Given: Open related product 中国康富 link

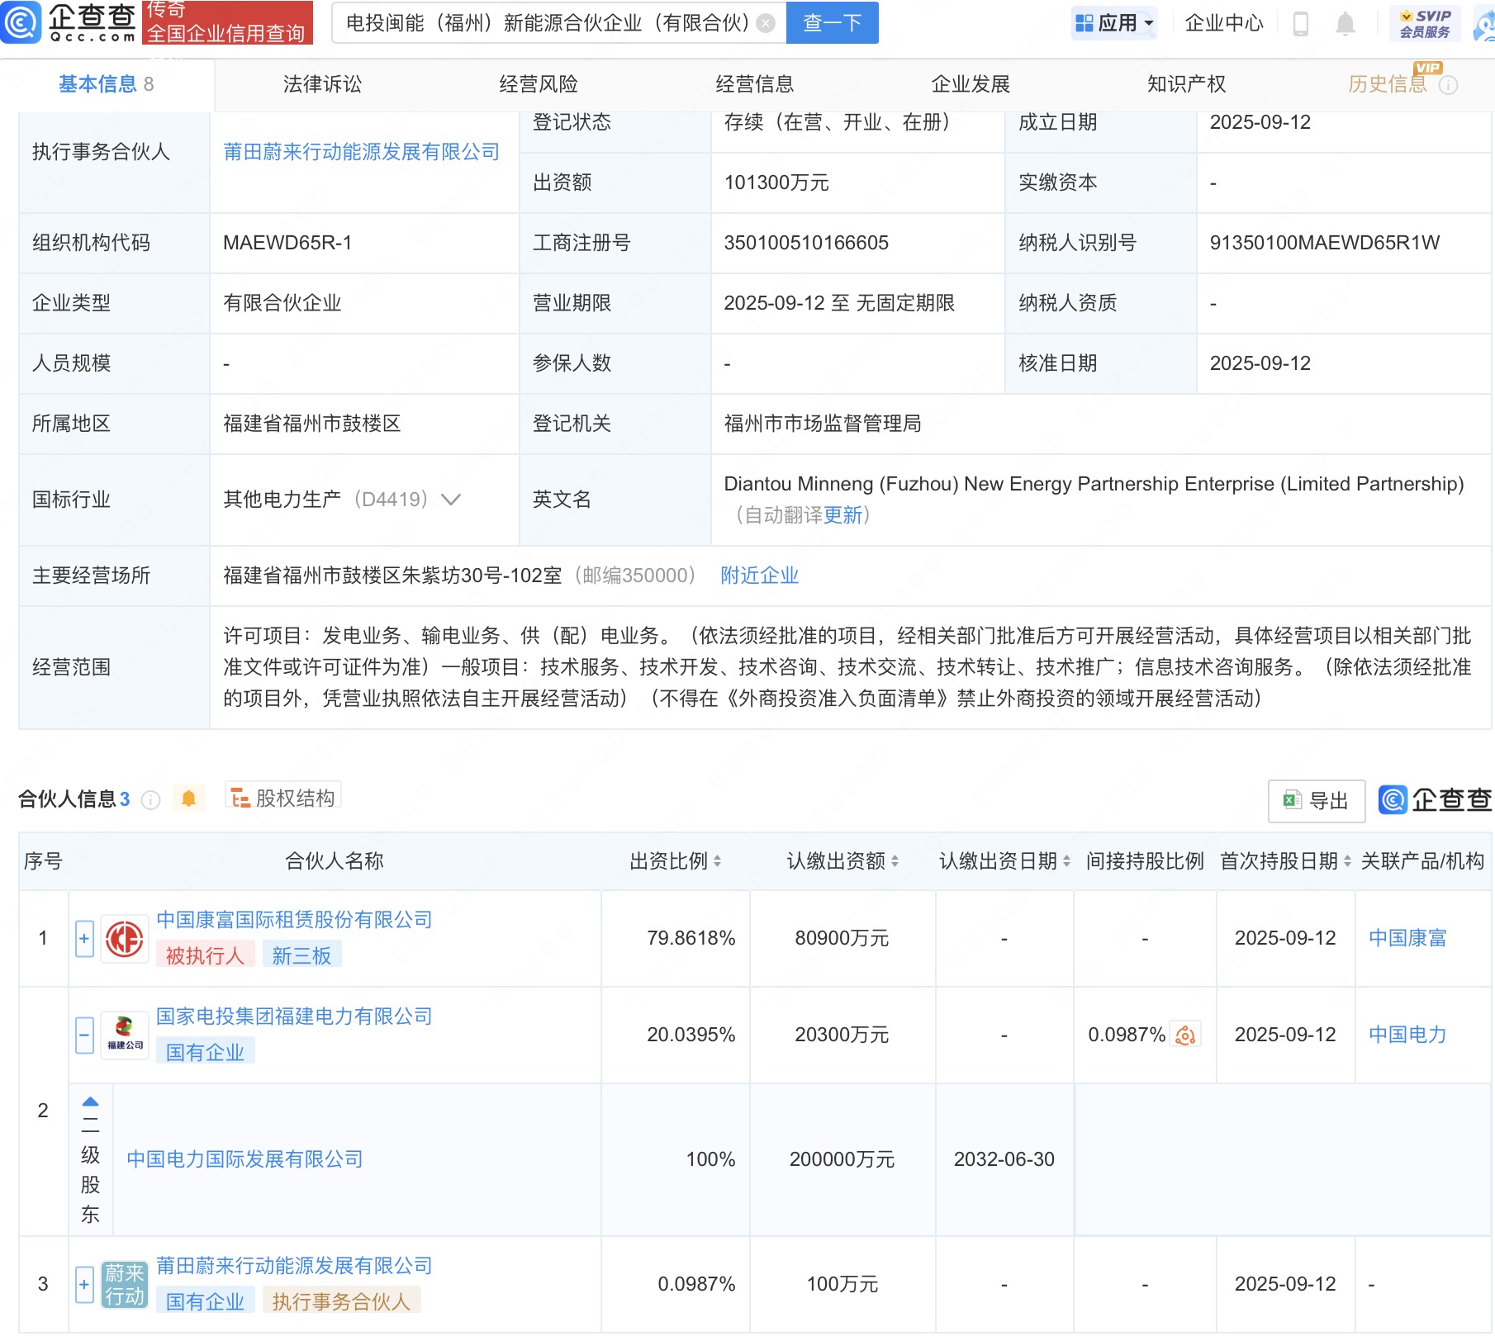Looking at the screenshot, I should [x=1407, y=939].
